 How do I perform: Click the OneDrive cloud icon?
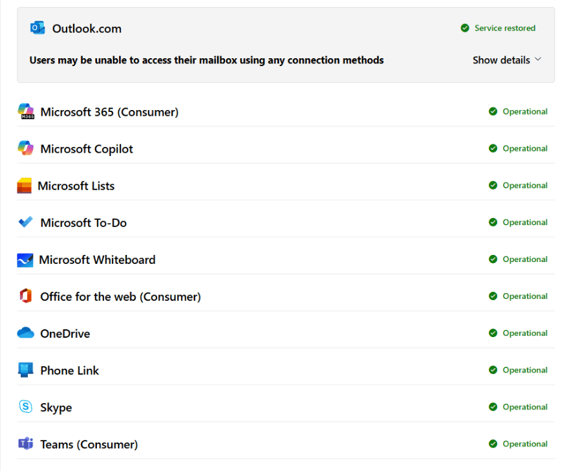[26, 333]
